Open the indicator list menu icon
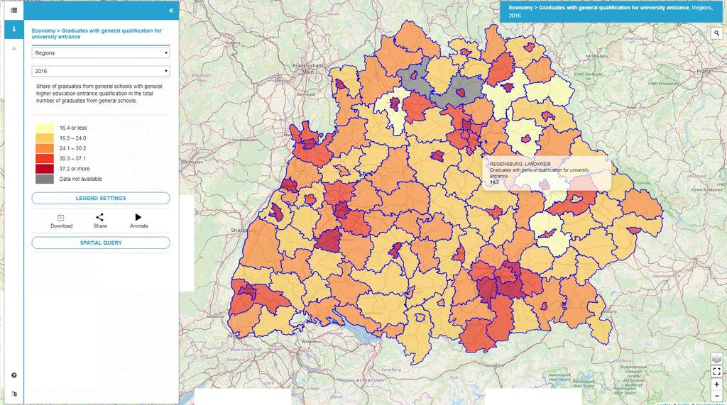 [x=14, y=10]
